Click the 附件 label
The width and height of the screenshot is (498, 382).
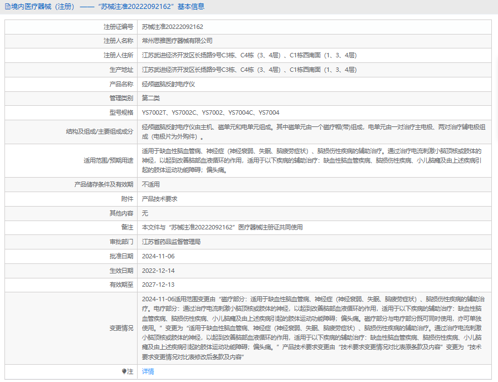tap(128, 199)
